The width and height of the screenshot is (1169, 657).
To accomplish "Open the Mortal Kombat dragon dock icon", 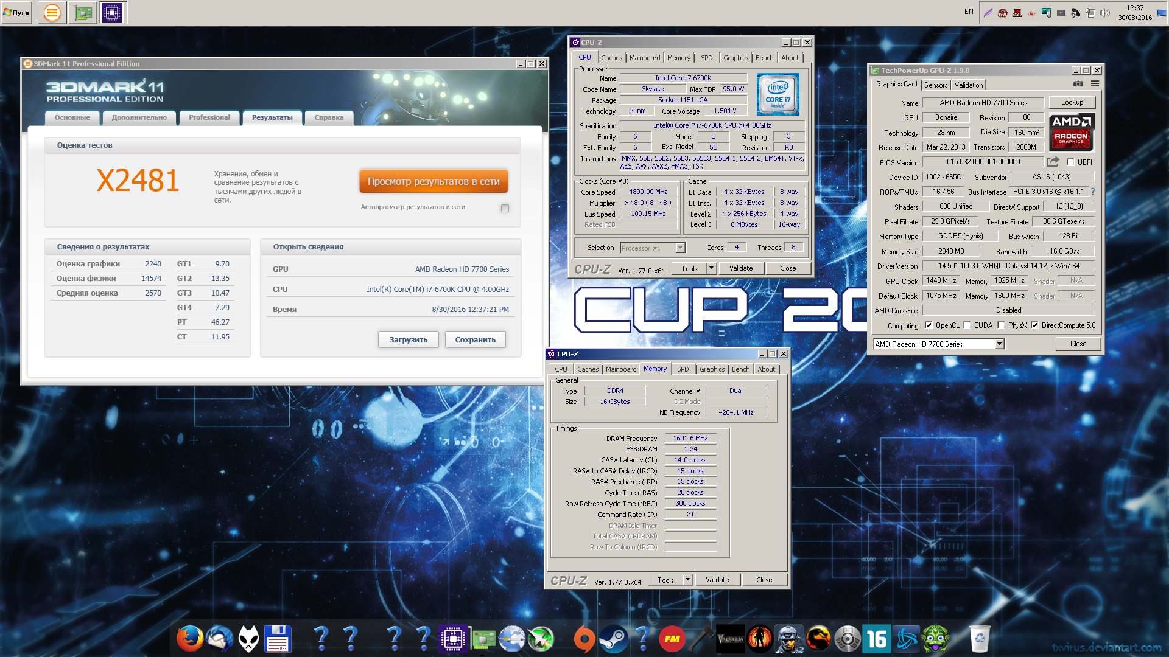I will pos(818,639).
